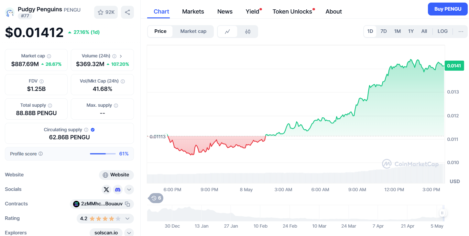Image resolution: width=469 pixels, height=236 pixels.
Task: Click the Profile score info icon
Action: click(40, 154)
